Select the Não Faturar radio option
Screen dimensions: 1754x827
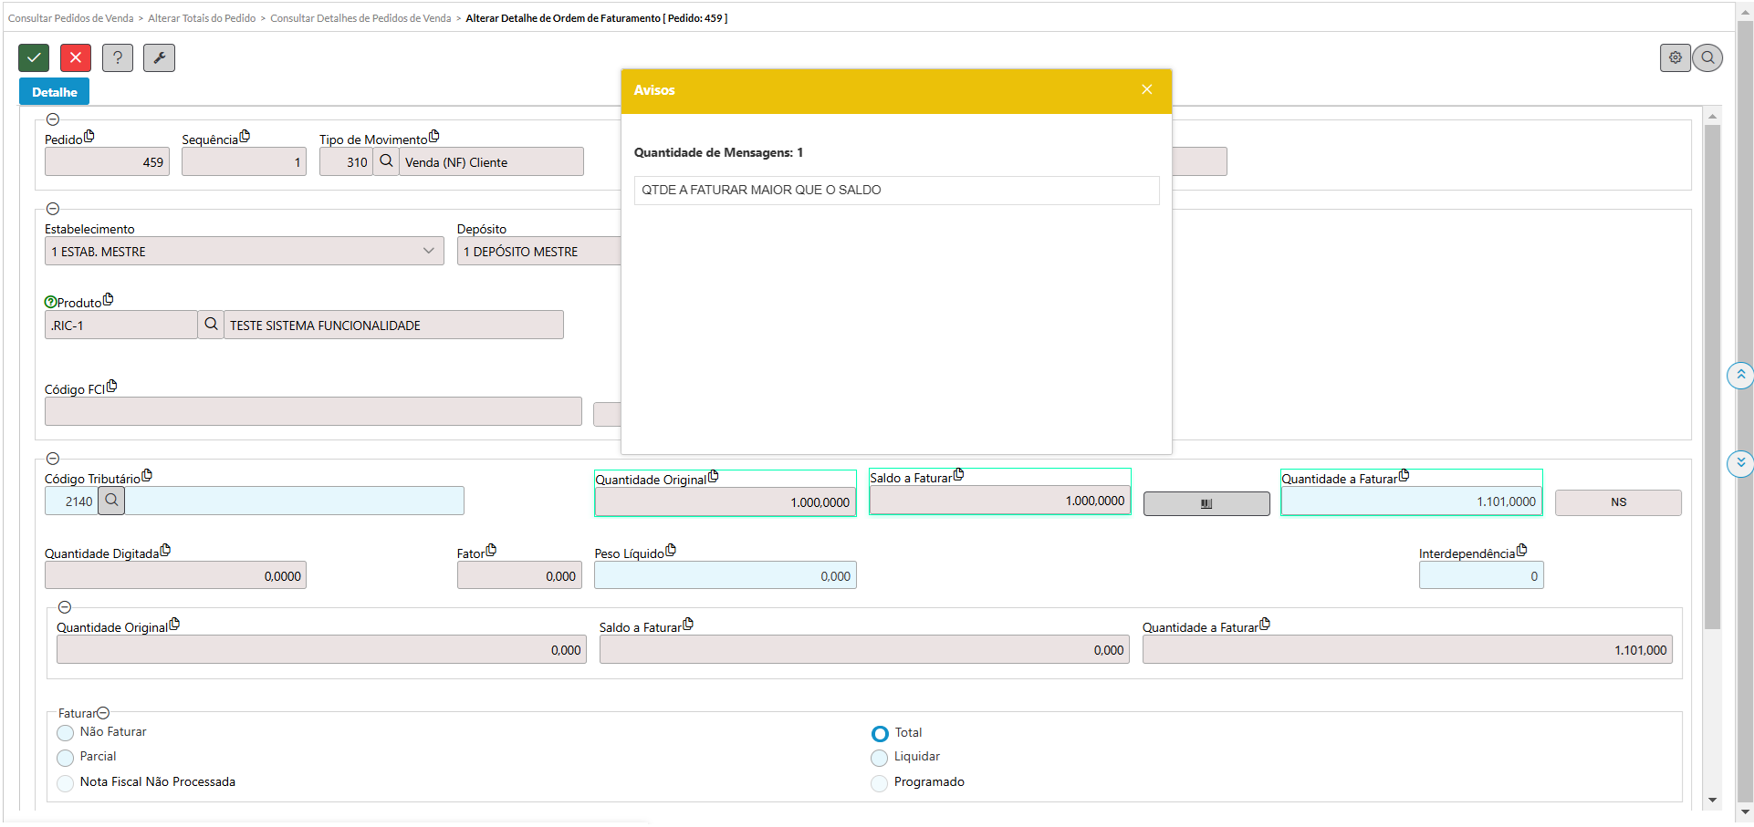tap(66, 733)
